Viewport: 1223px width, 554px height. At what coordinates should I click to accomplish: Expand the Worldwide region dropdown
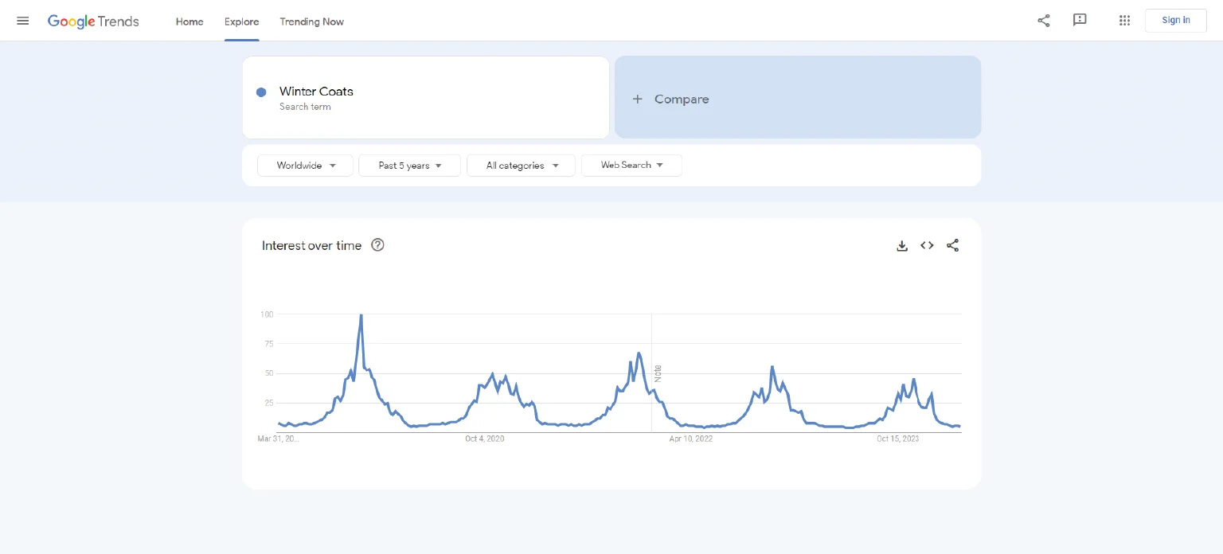(x=305, y=166)
